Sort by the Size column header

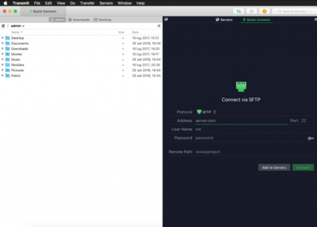[121, 32]
